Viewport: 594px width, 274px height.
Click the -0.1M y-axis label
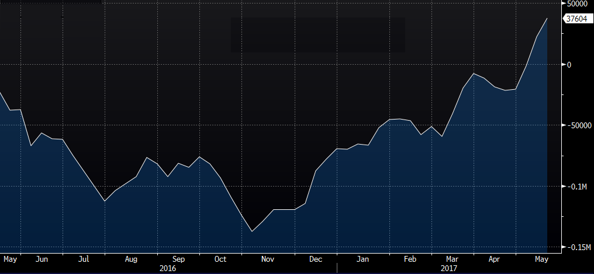tap(576, 187)
